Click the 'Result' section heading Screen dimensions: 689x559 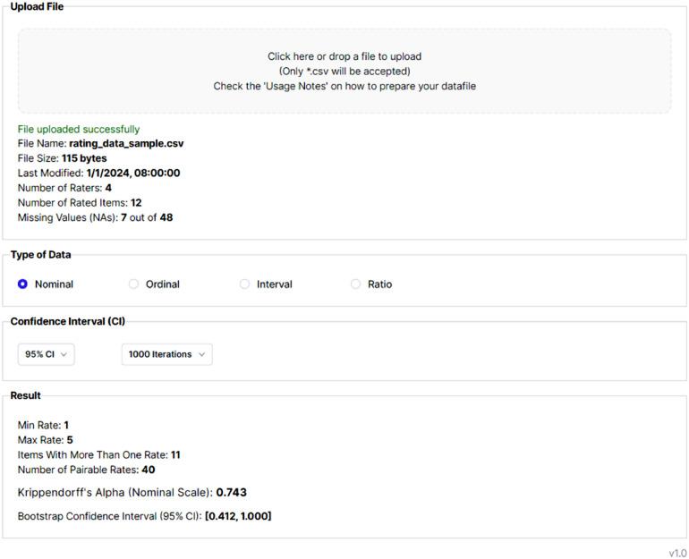[x=26, y=395]
